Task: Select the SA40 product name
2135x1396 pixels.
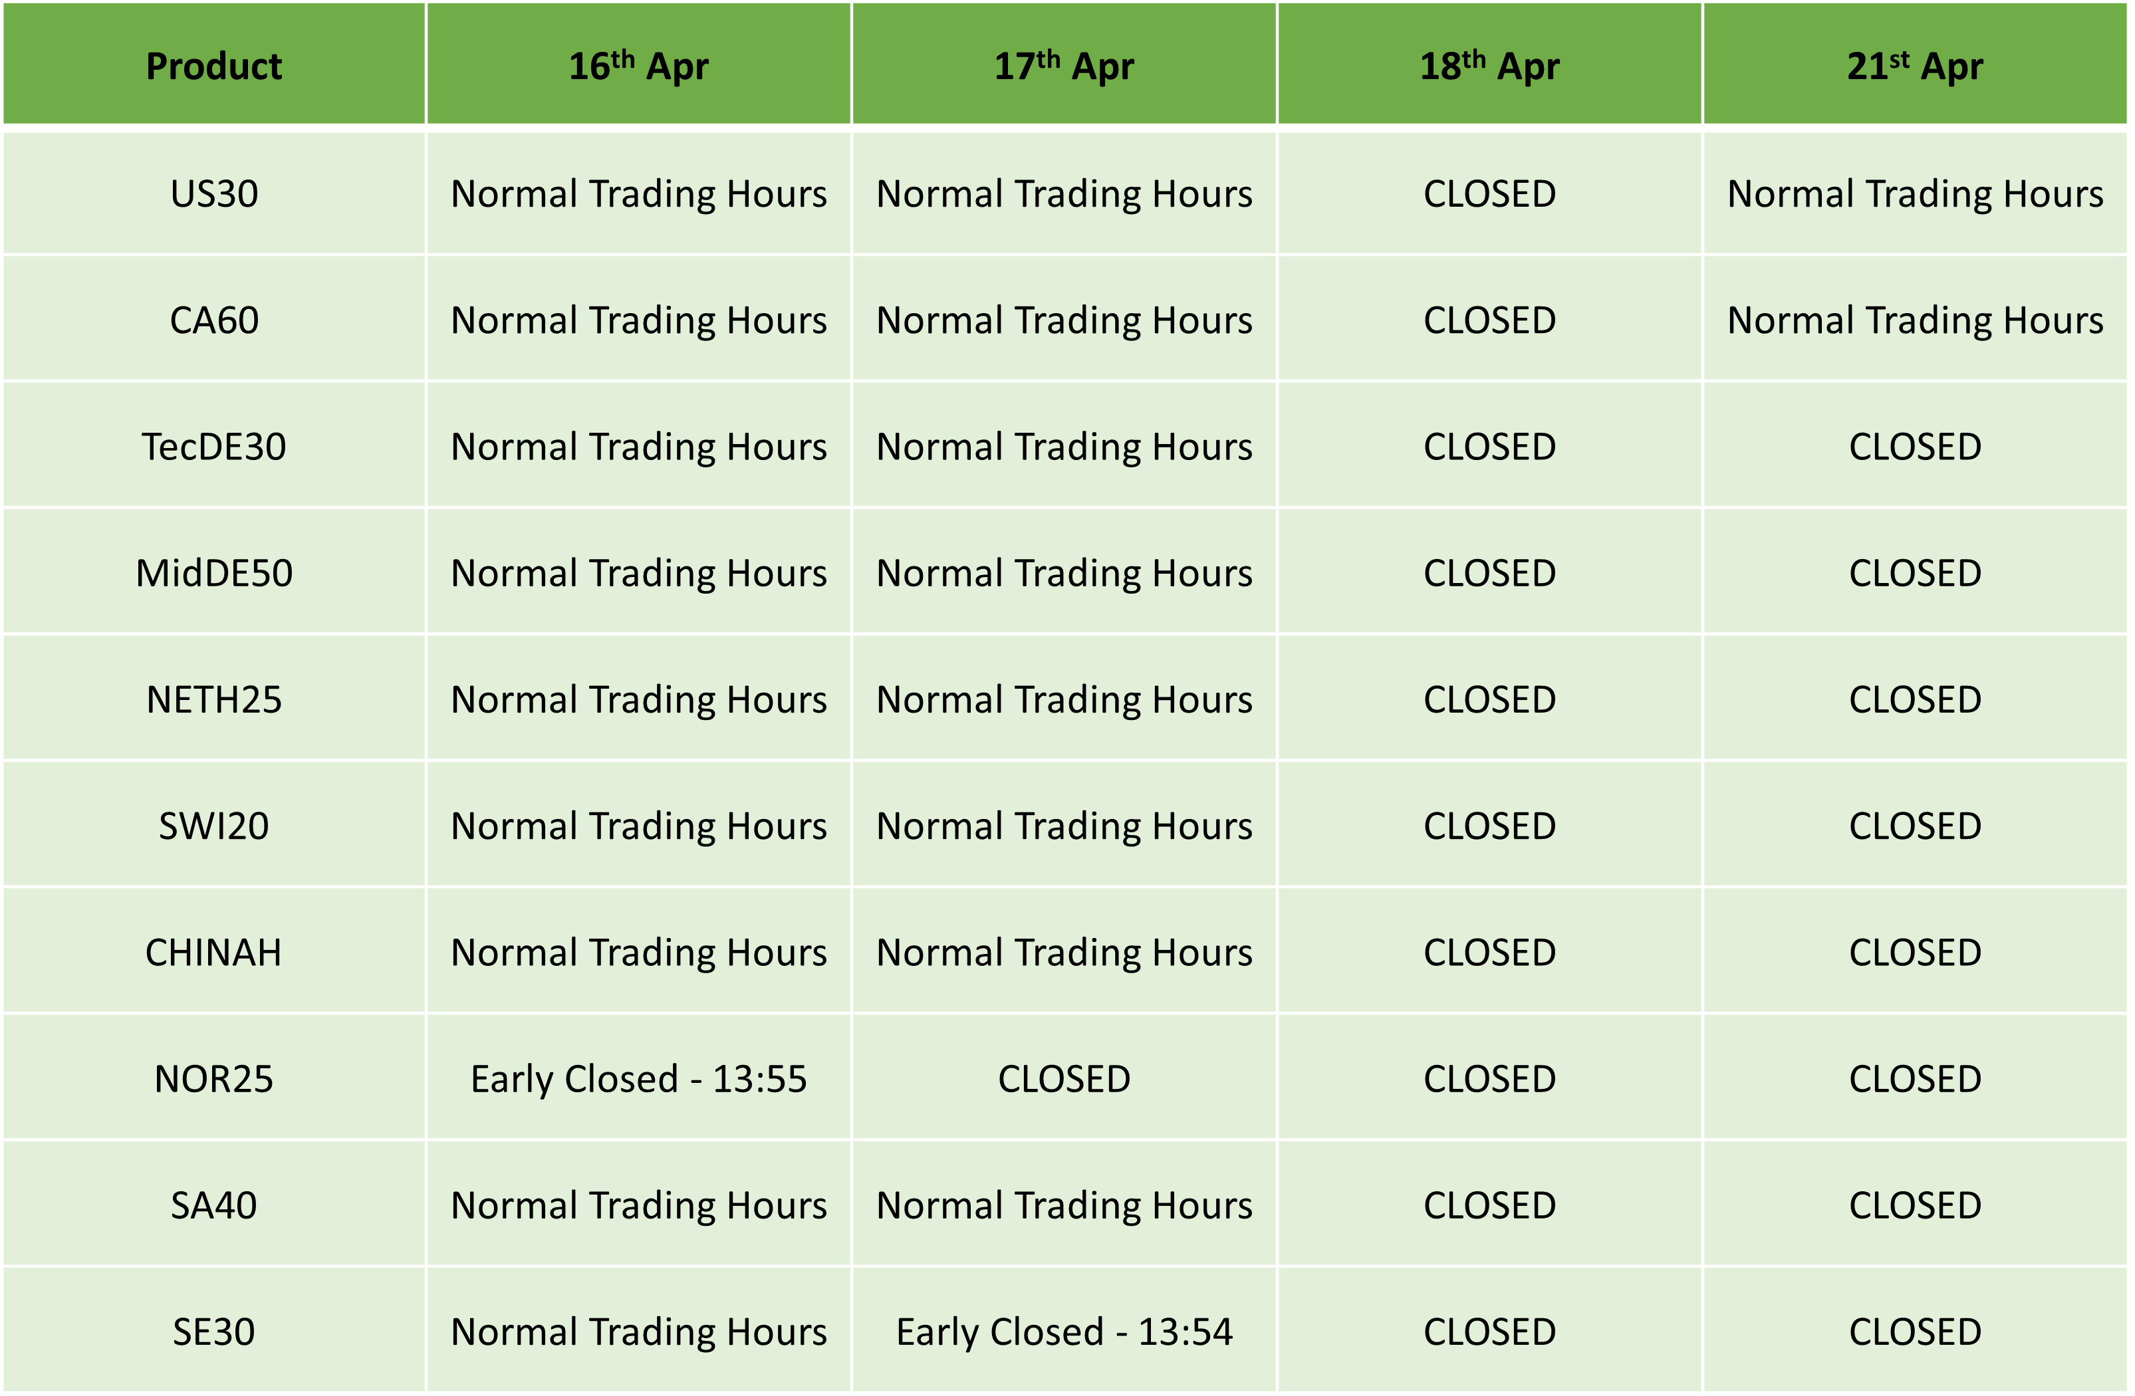Action: coord(213,1205)
